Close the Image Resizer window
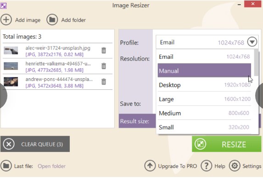Screen dimensions: 263x178 [x=253, y=4]
